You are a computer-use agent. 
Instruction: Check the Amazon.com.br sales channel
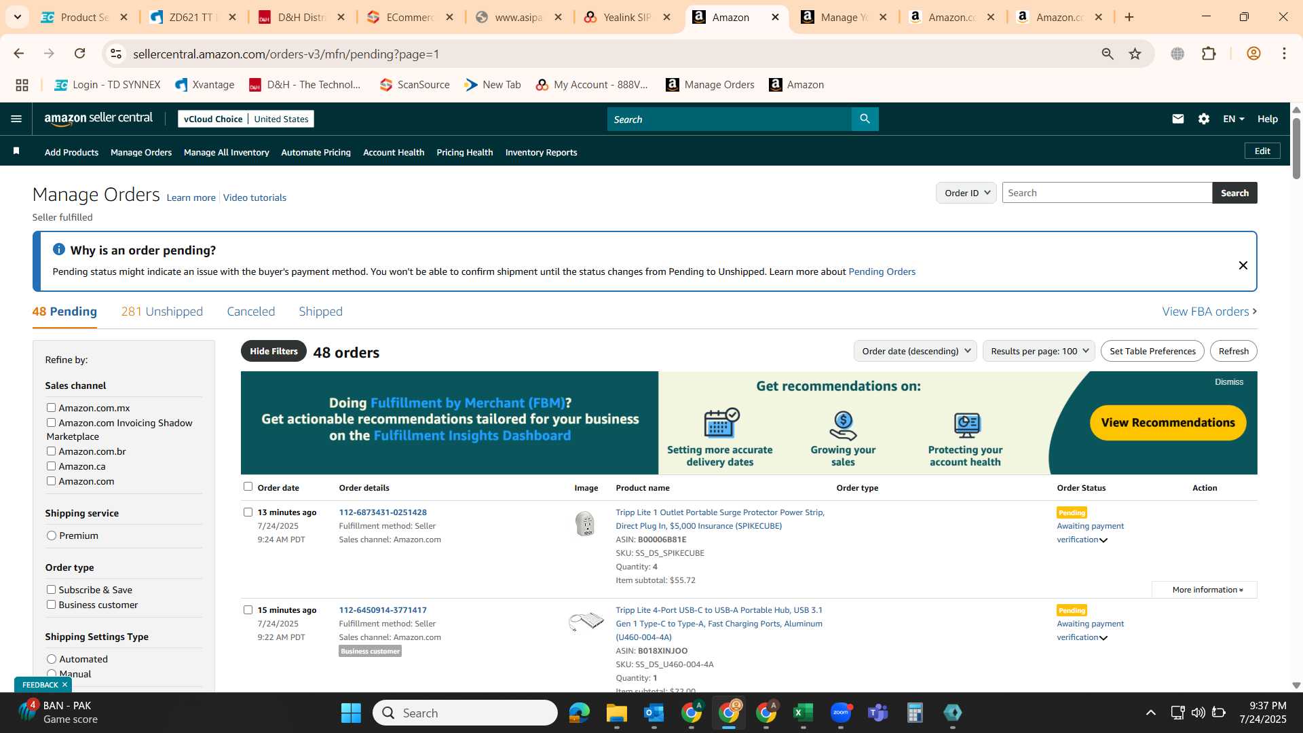[51, 451]
